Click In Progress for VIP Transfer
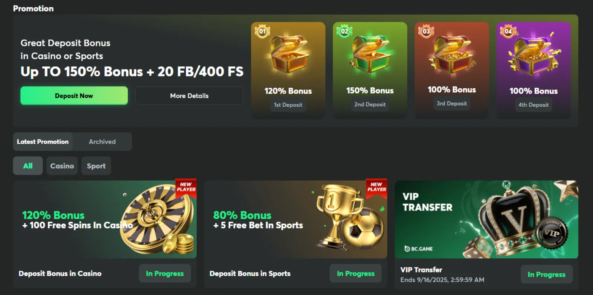Image resolution: width=593 pixels, height=295 pixels. (x=547, y=274)
